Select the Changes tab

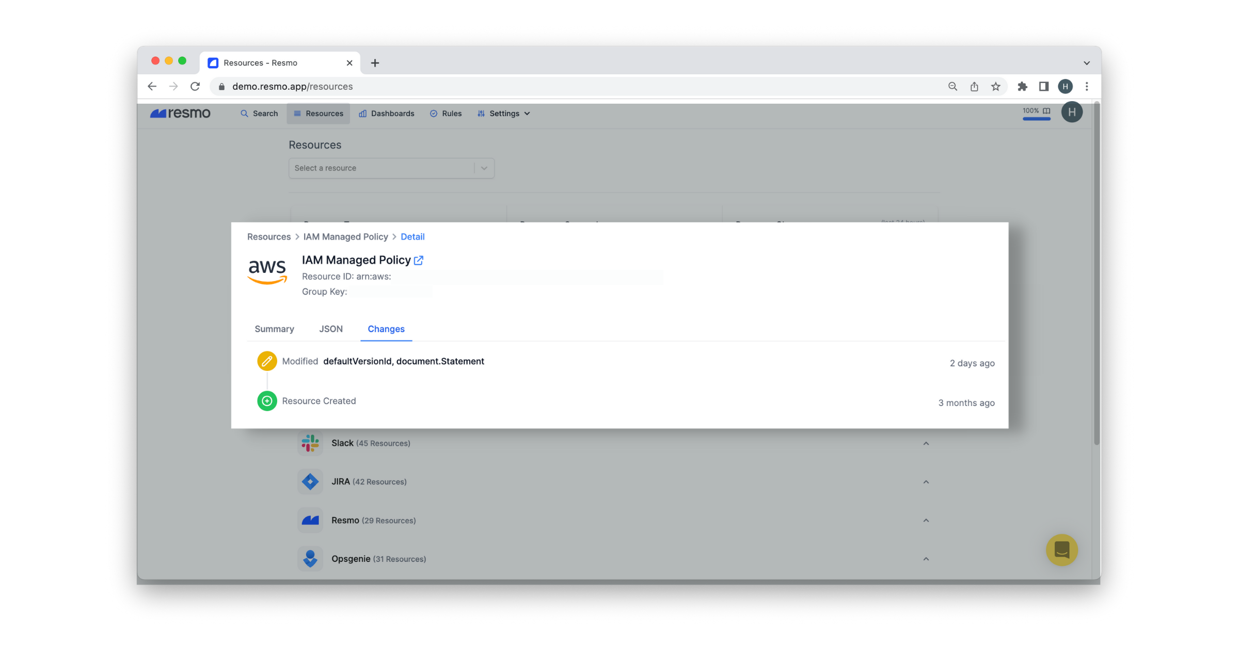(386, 329)
